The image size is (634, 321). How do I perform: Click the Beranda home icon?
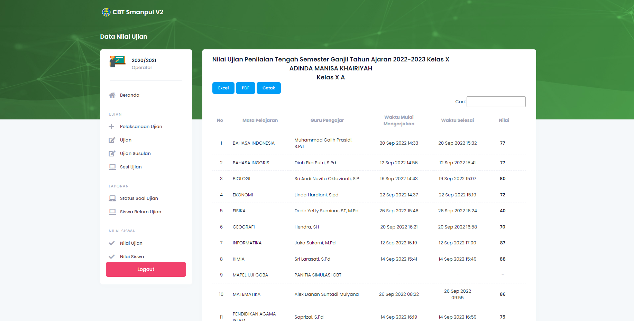point(112,95)
